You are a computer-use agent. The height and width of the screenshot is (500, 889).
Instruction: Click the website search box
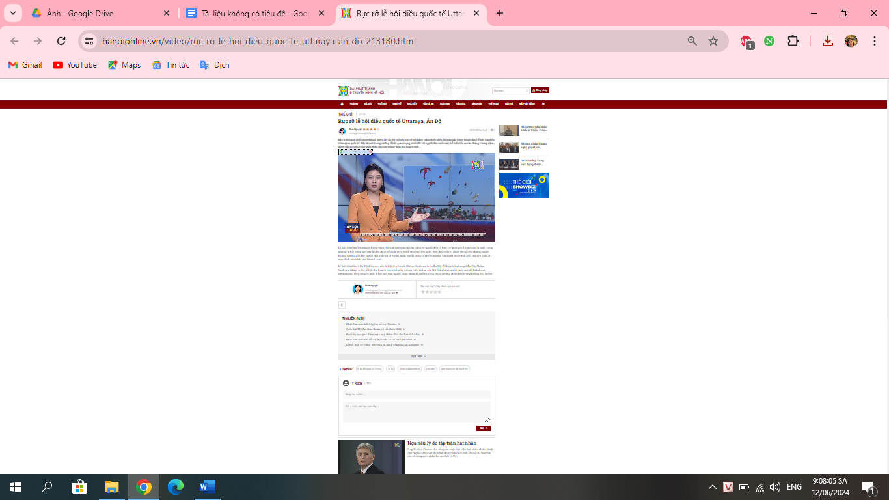click(x=510, y=90)
